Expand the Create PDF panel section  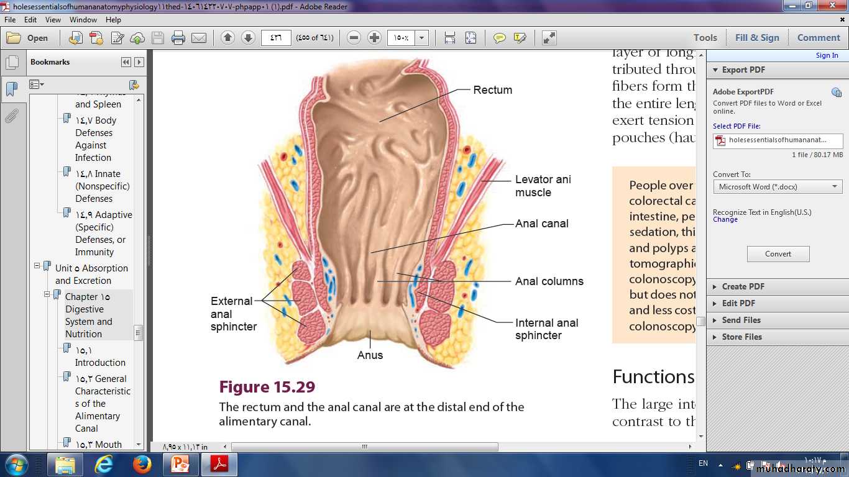click(743, 286)
